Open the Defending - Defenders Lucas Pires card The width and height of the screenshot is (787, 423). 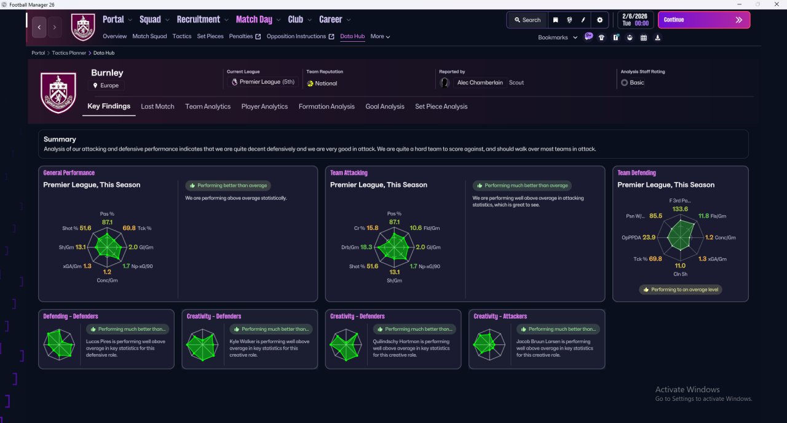point(106,339)
